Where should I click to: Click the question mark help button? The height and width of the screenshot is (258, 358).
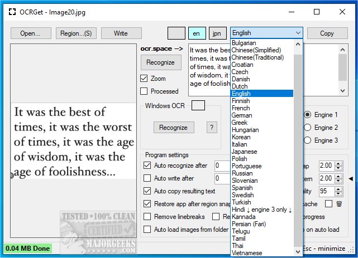coord(212,127)
